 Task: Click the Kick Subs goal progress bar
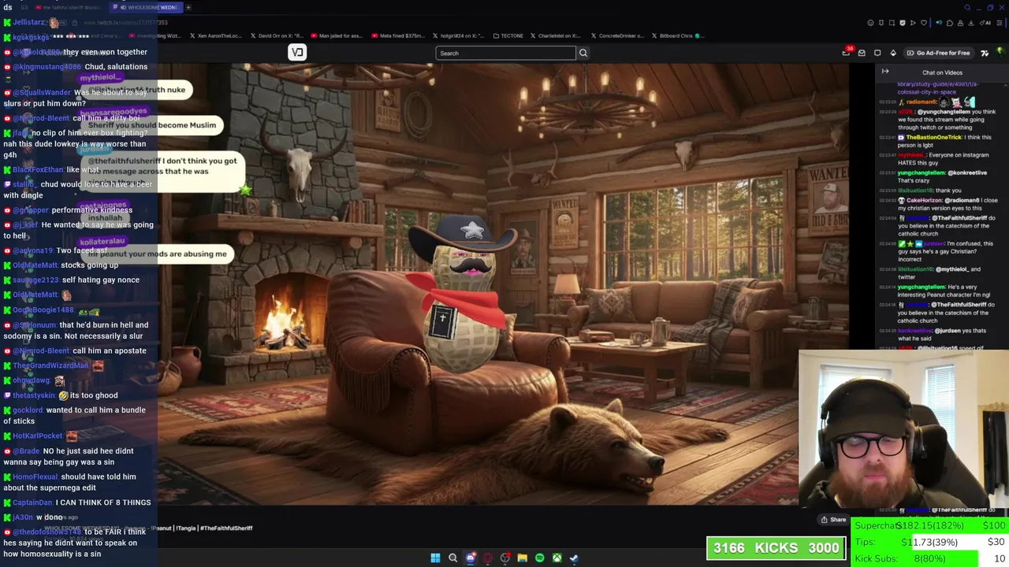930,558
